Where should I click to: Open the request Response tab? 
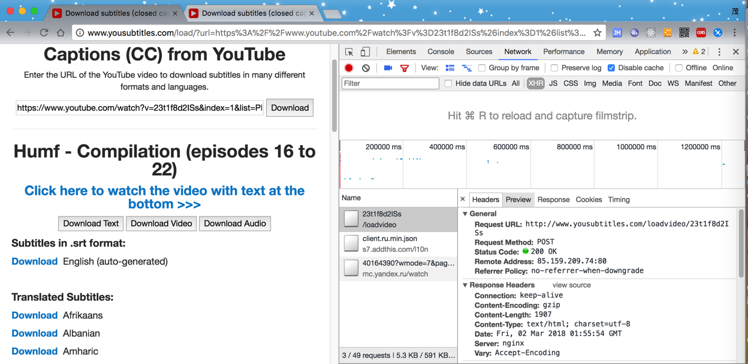553,200
